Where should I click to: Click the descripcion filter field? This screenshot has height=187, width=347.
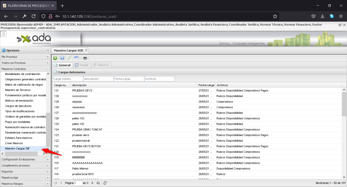click(x=98, y=79)
